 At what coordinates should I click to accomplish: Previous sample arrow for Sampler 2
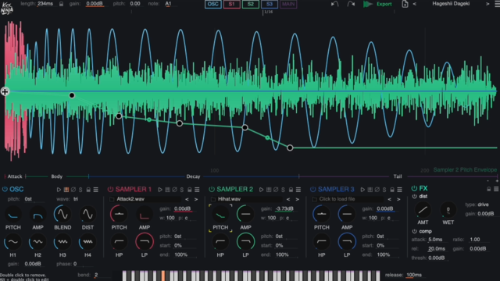click(288, 199)
